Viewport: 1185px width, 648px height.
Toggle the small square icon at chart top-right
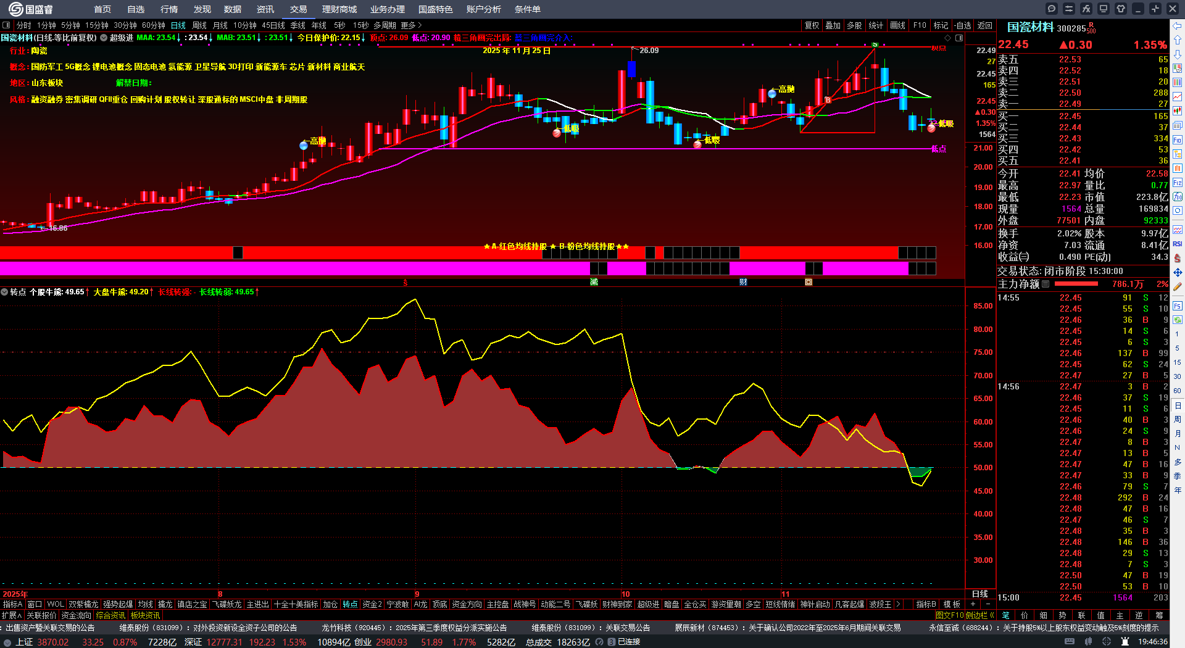click(x=959, y=38)
